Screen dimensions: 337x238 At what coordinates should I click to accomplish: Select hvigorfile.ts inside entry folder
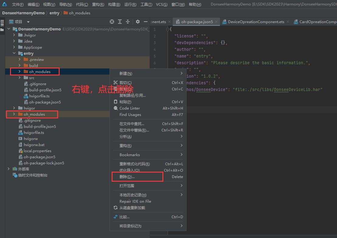(x=39, y=96)
